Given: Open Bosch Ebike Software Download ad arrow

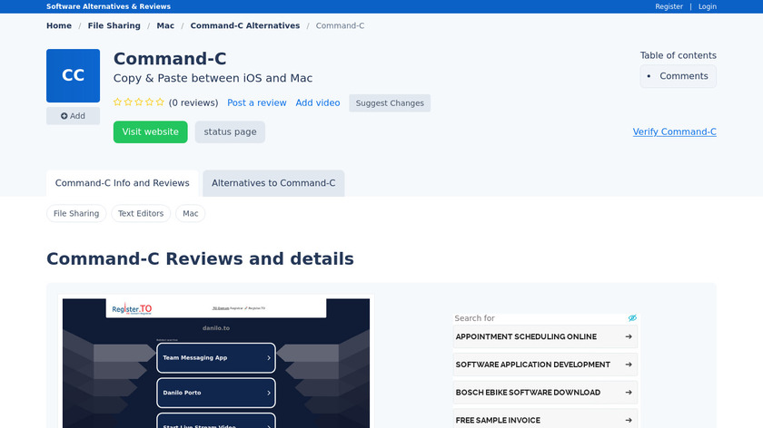Looking at the screenshot, I should click(x=629, y=392).
